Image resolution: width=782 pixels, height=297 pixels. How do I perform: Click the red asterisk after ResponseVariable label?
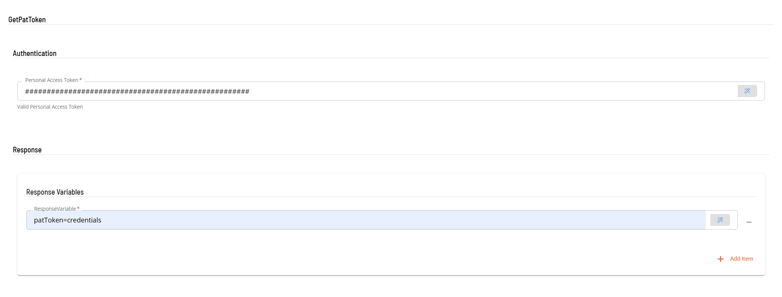click(x=78, y=208)
